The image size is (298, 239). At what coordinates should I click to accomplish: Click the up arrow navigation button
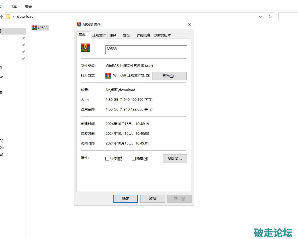point(1,17)
